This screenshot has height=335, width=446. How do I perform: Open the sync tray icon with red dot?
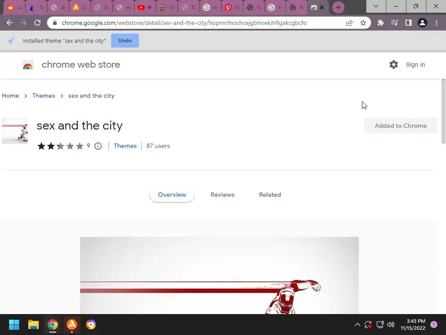point(368,325)
